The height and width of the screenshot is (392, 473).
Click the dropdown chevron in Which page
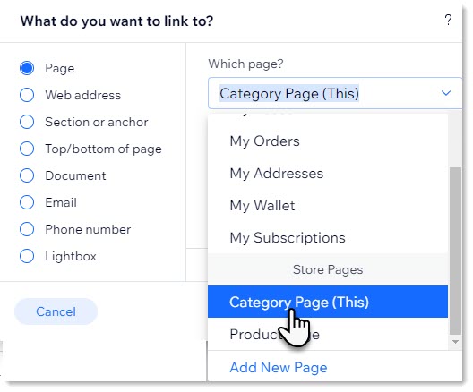click(x=446, y=93)
